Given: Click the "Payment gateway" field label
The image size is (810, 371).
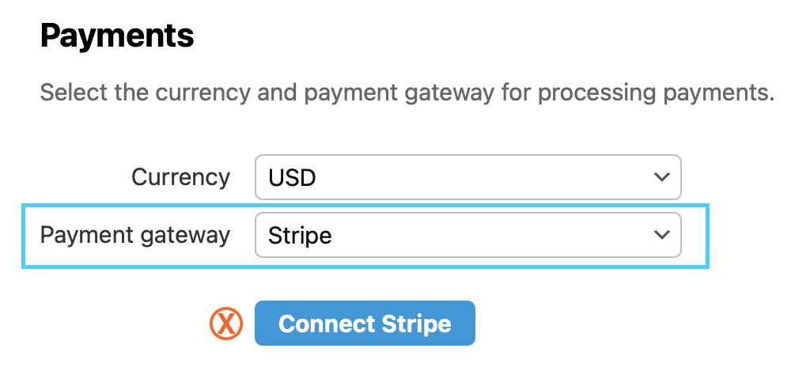Looking at the screenshot, I should point(135,235).
